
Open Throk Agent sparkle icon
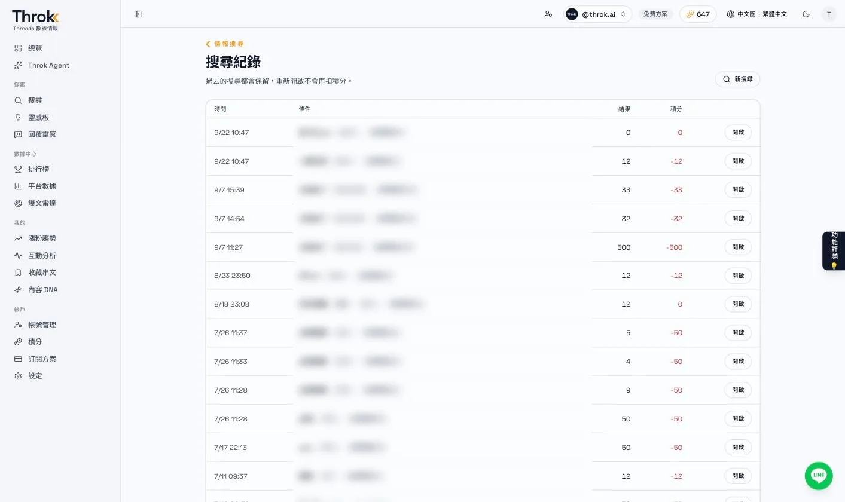18,65
